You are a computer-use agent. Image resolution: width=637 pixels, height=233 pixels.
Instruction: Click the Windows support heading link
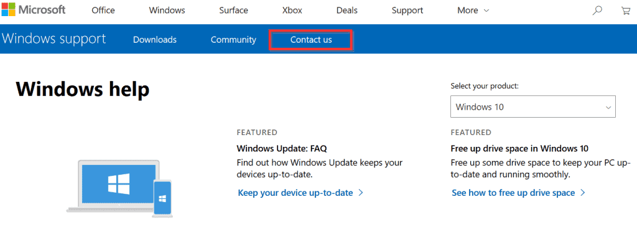point(53,39)
